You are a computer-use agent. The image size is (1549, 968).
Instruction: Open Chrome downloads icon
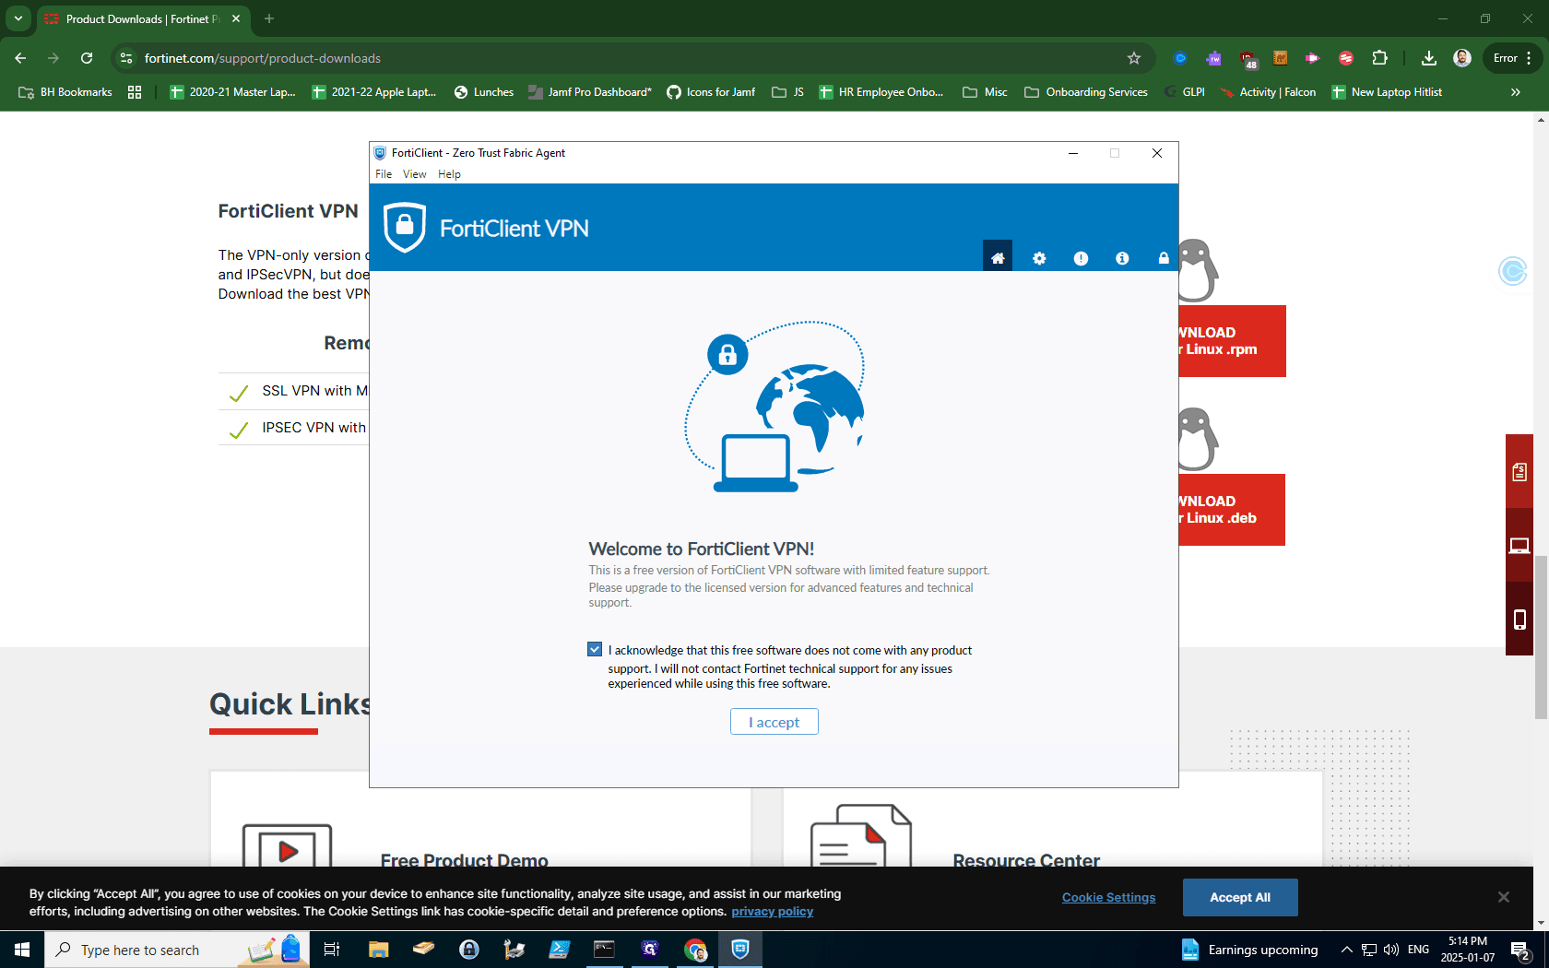[x=1428, y=58]
